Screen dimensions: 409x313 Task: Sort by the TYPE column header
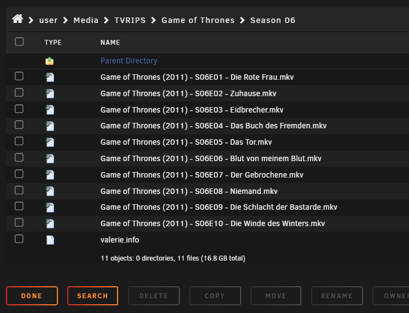(x=53, y=43)
